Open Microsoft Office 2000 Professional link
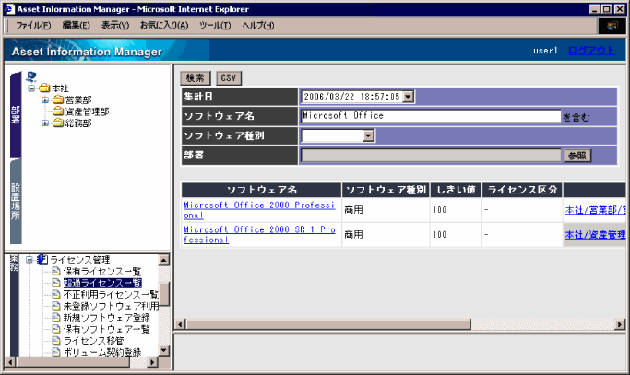This screenshot has height=375, width=630. (259, 210)
